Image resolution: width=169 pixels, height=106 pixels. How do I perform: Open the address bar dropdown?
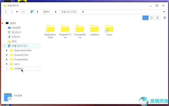tap(164, 12)
